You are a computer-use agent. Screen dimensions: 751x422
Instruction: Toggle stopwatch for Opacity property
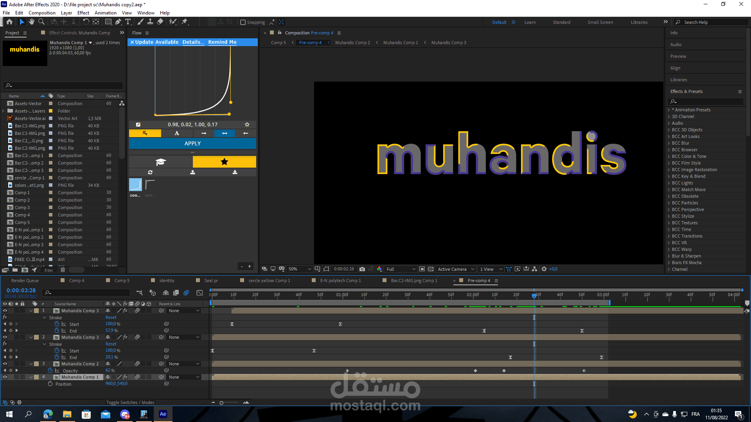point(50,370)
